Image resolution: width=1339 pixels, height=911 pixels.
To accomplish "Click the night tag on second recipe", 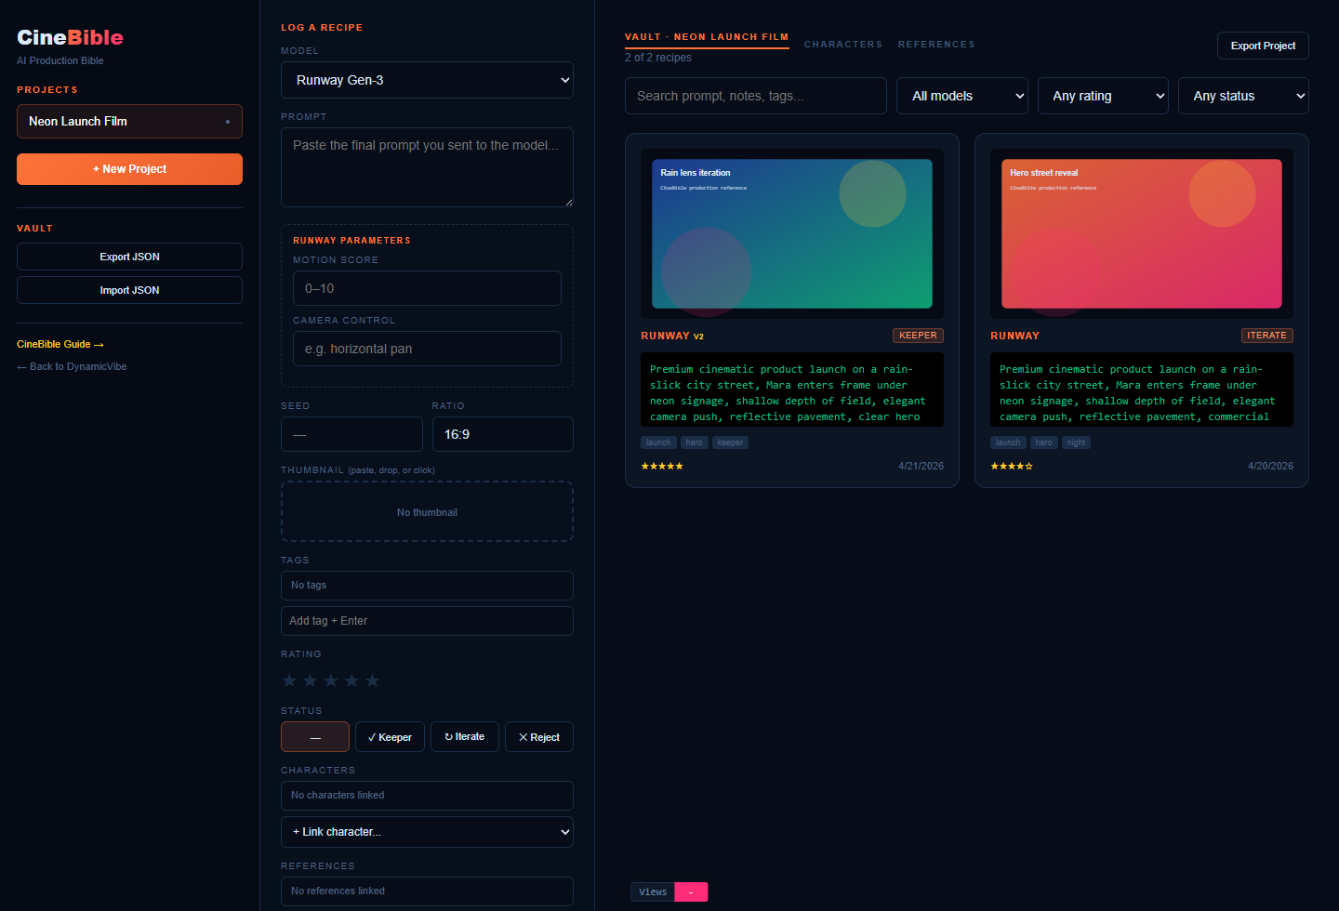I will (x=1076, y=442).
